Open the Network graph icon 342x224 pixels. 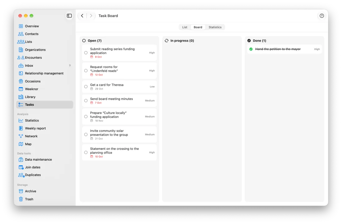[x=21, y=136]
